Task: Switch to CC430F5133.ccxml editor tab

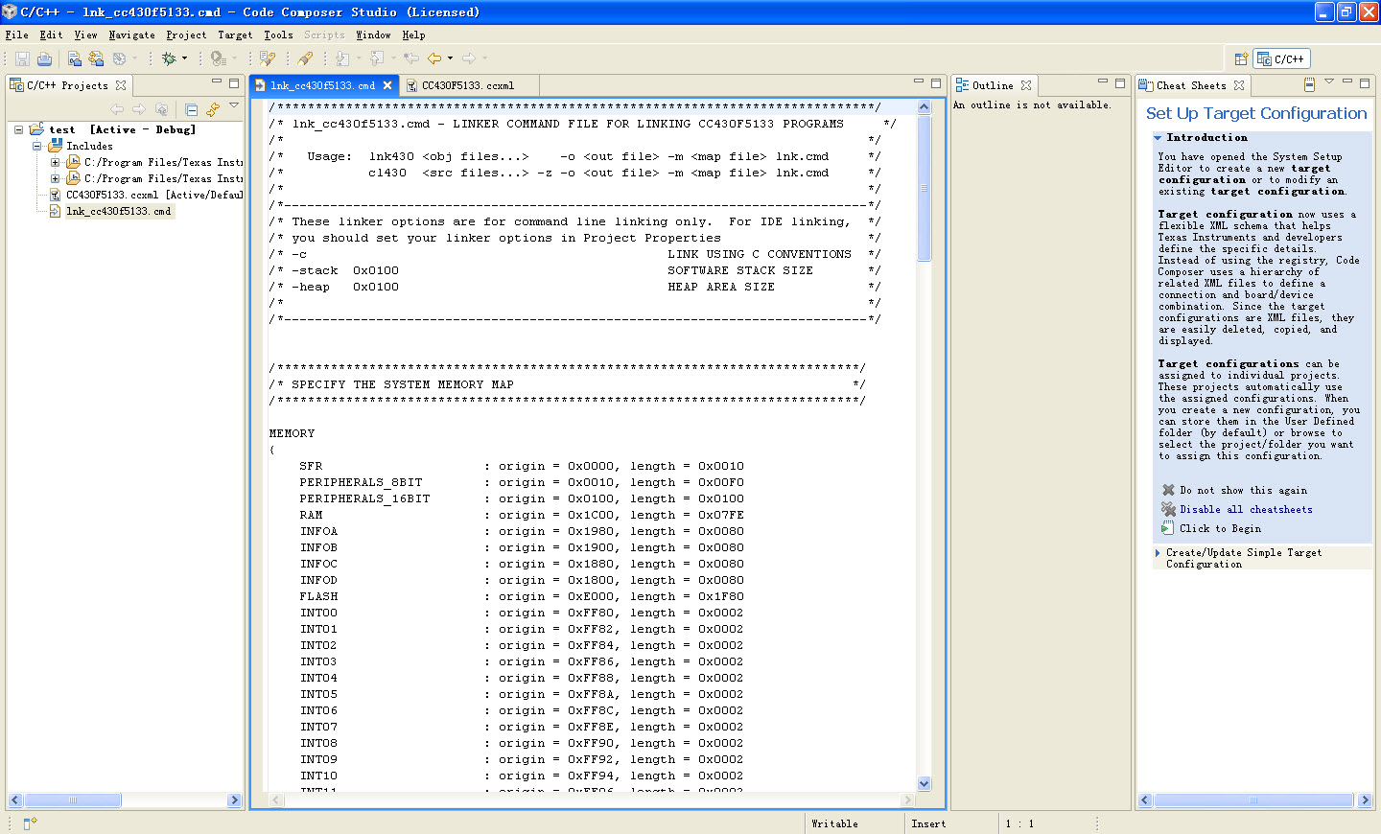Action: pyautogui.click(x=468, y=85)
